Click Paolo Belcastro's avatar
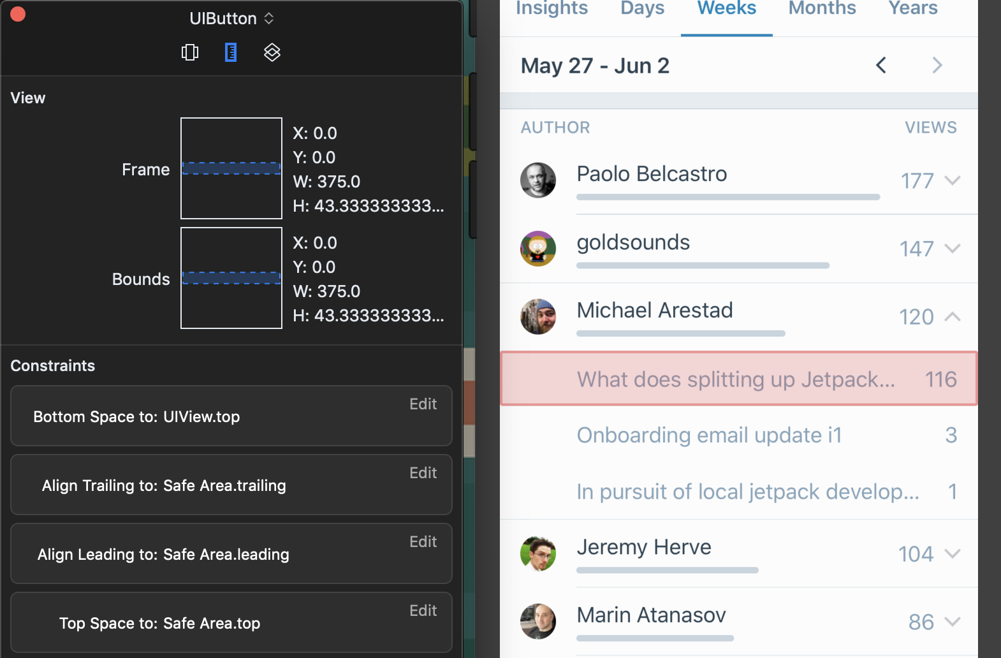This screenshot has height=658, width=1001. pos(538,180)
